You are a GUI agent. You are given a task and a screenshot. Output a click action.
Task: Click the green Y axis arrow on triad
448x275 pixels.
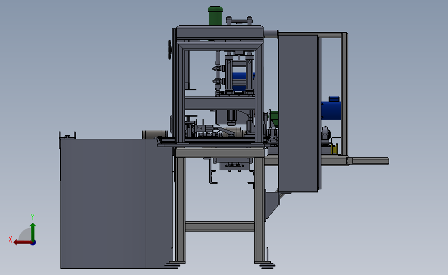[x=33, y=232]
